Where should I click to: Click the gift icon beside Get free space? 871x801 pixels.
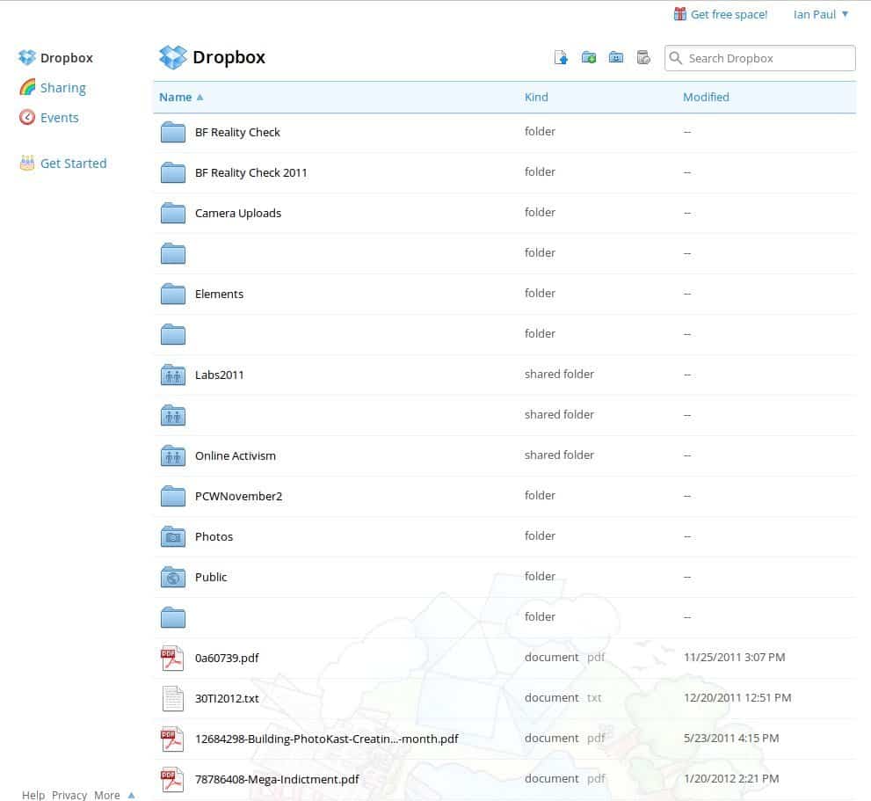tap(680, 14)
